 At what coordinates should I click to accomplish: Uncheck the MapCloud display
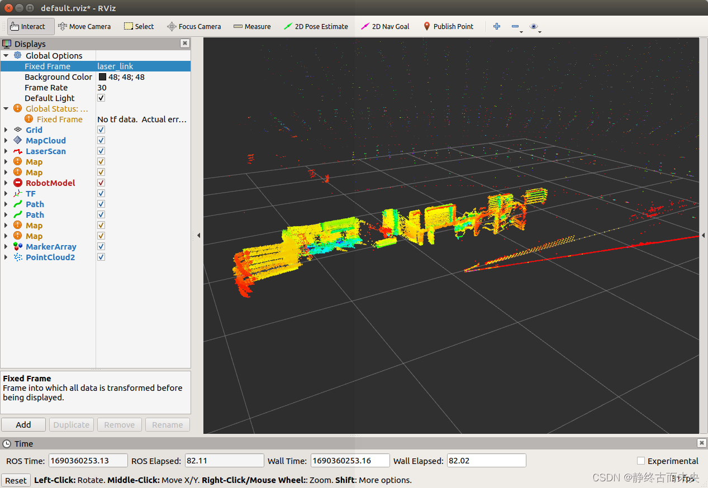101,140
